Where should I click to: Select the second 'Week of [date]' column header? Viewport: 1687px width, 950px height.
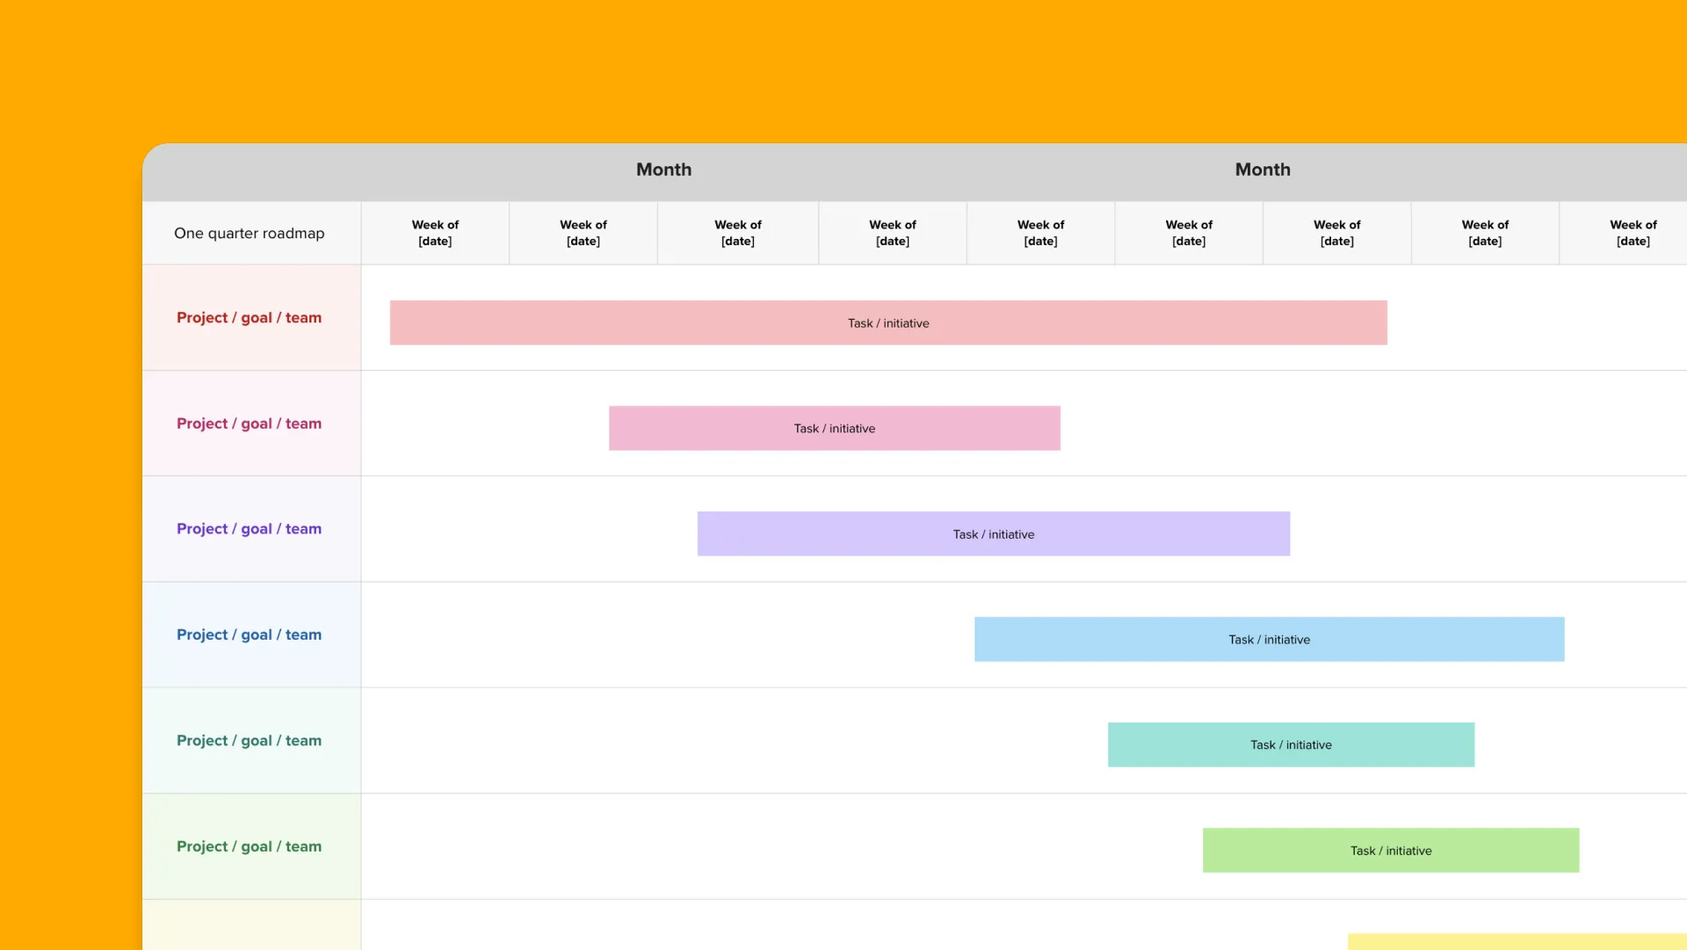point(583,233)
